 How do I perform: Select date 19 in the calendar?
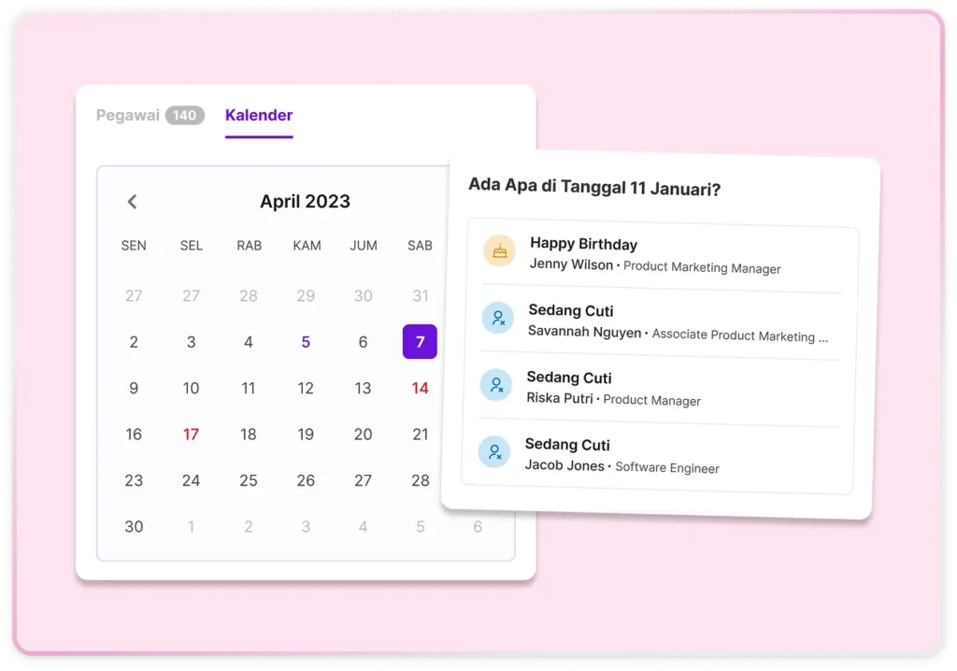tap(306, 435)
